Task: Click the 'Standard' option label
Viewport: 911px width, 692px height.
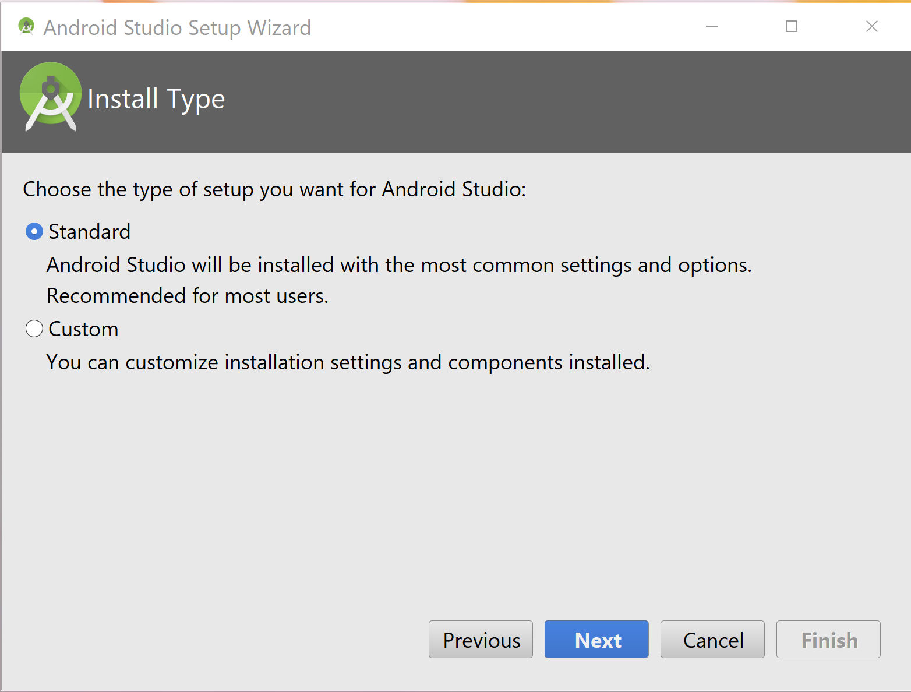Action: coord(90,232)
